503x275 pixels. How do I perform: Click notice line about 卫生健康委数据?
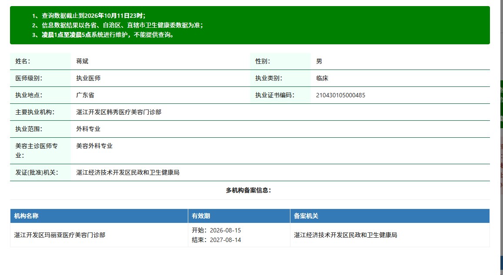tap(117, 25)
